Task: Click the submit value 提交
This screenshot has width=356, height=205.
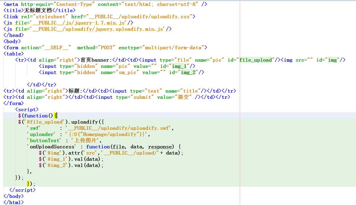Action: [183, 97]
